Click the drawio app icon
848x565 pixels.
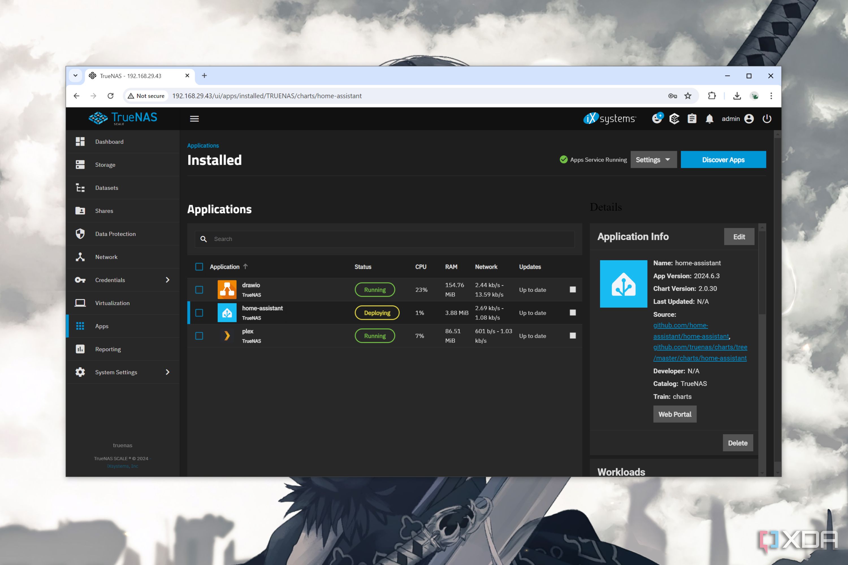tap(227, 290)
